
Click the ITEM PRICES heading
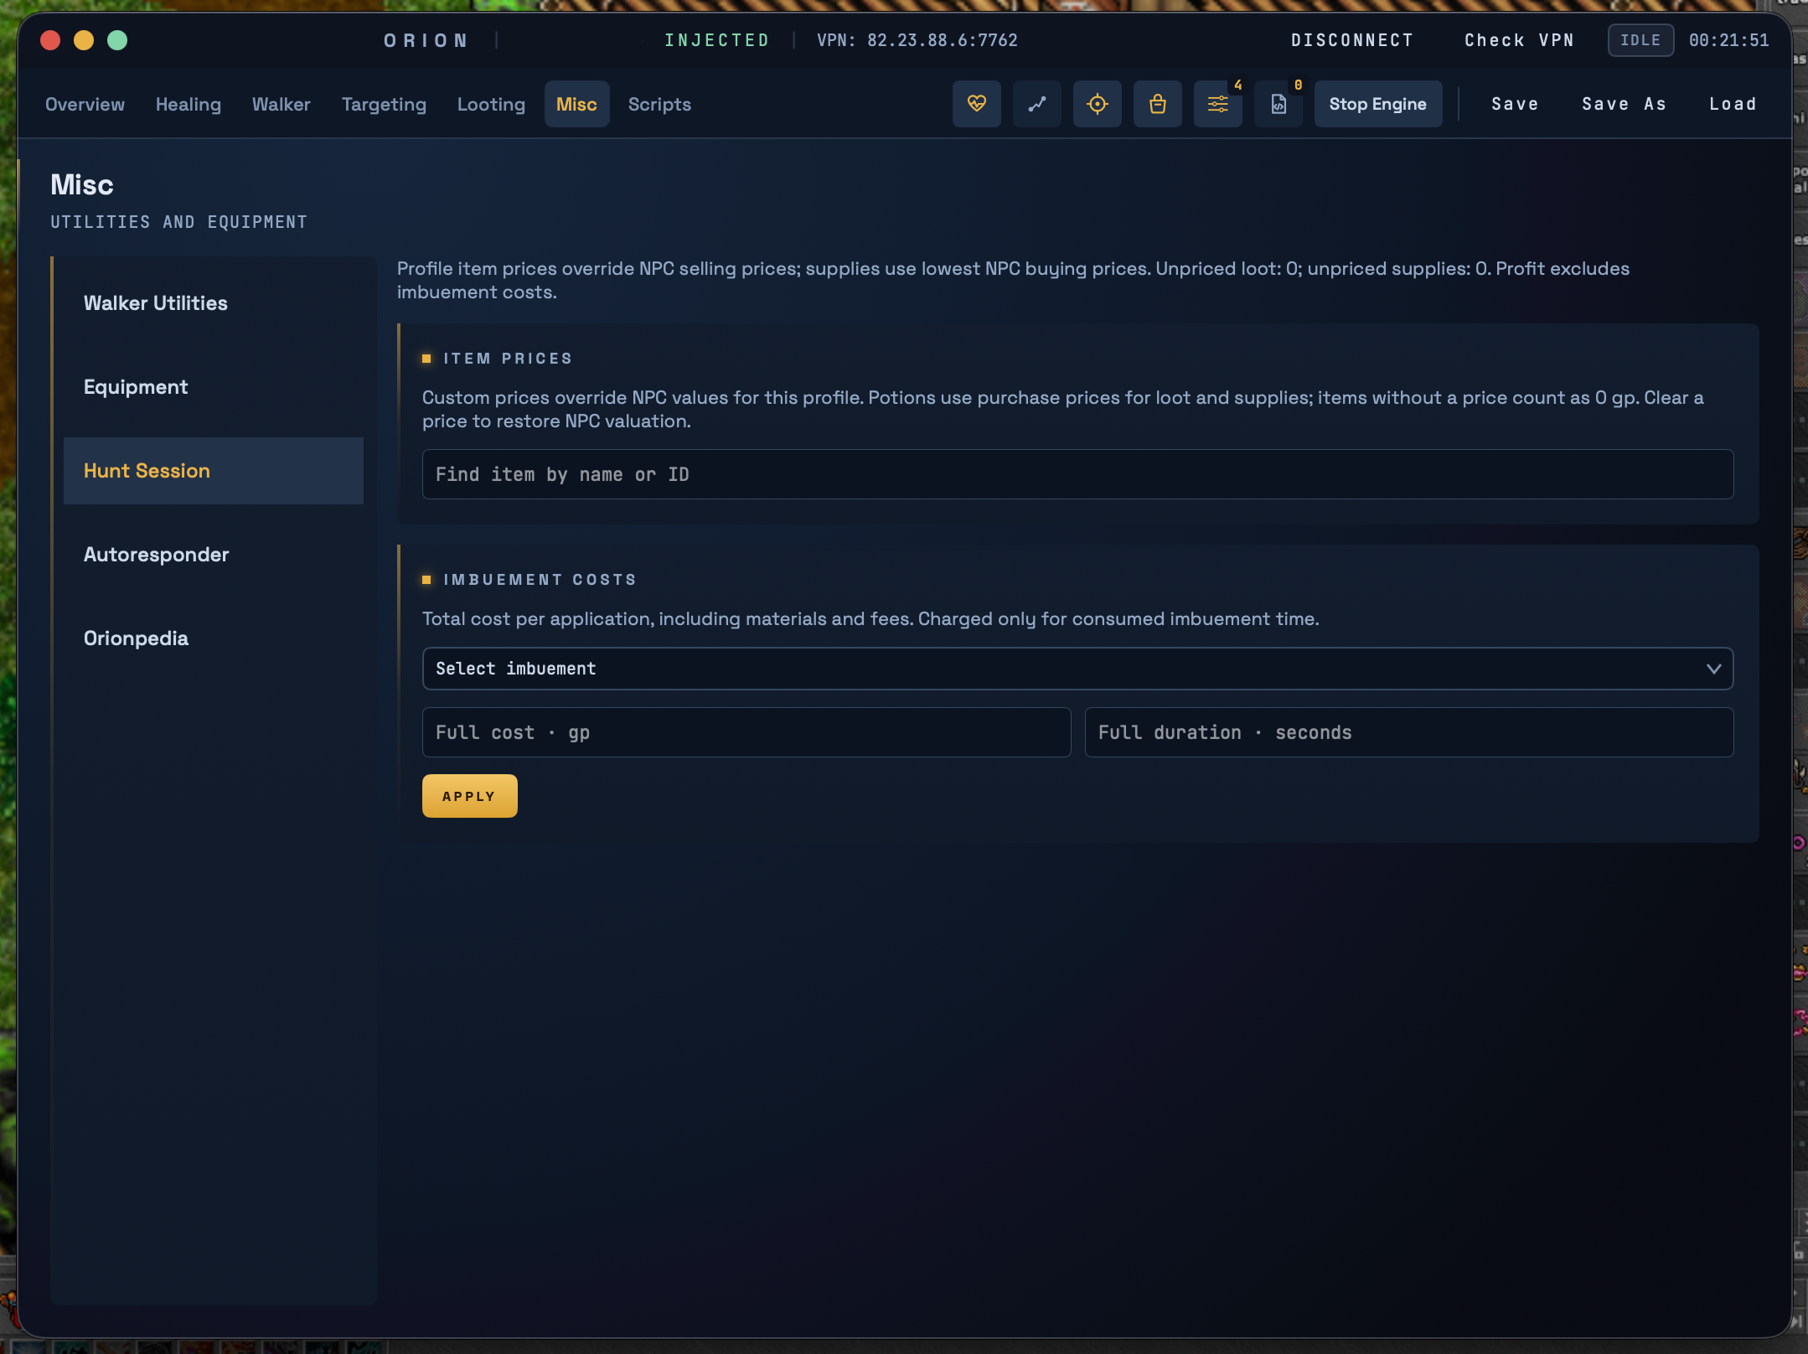point(508,359)
